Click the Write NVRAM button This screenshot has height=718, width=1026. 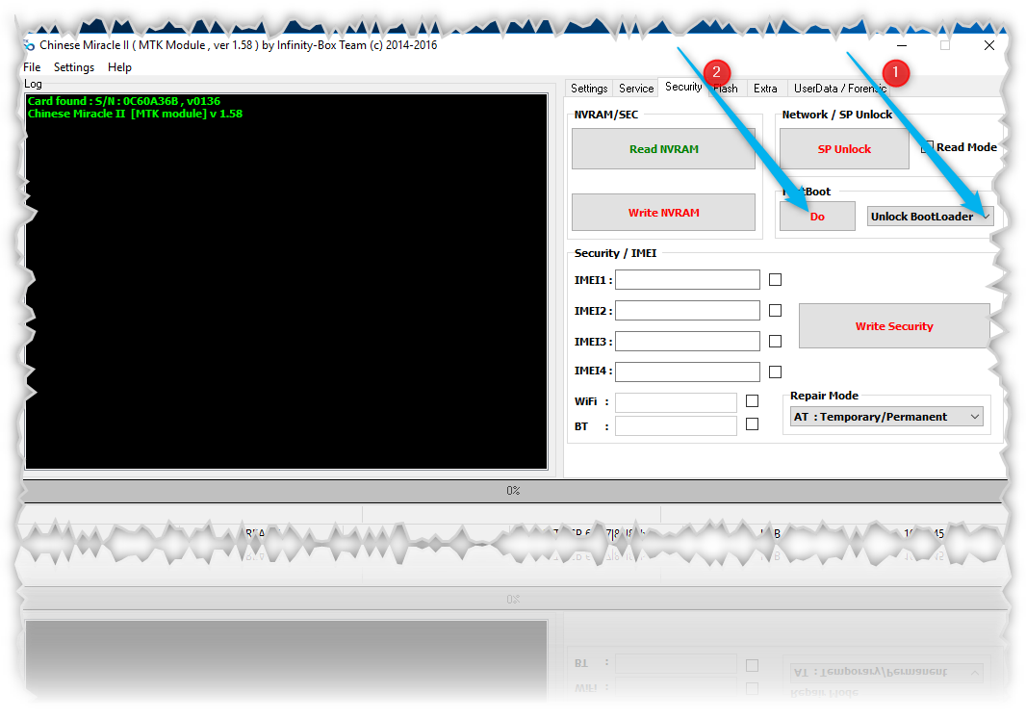(663, 212)
